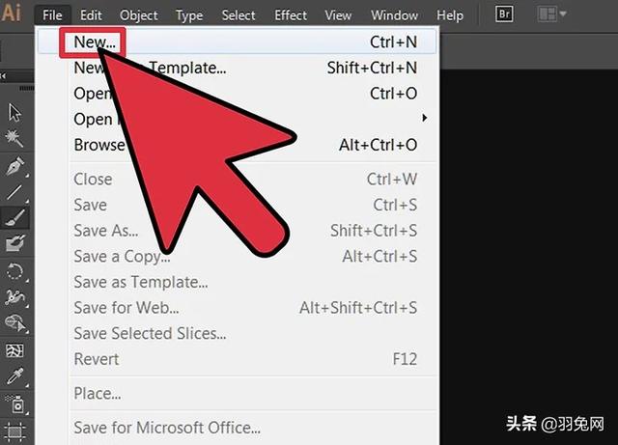Select the Magic Wand tool
Screen dimensions: 618x445
point(14,138)
